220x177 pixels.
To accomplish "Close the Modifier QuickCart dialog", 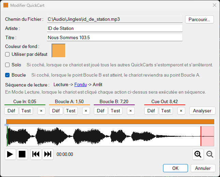I will [215, 5].
